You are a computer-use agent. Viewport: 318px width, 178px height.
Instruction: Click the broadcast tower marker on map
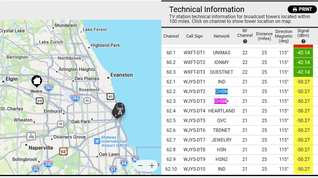(x=119, y=111)
